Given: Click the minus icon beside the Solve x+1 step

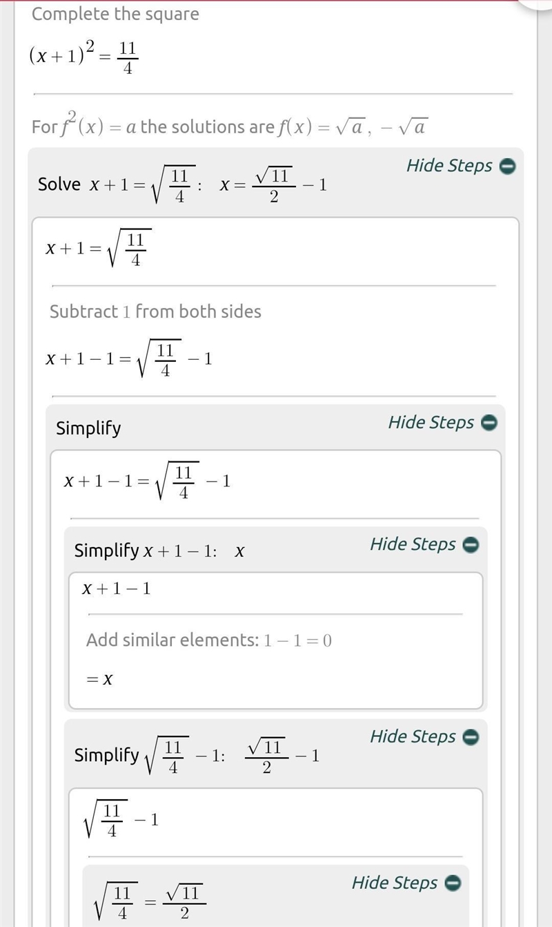Looking at the screenshot, I should click(x=507, y=166).
